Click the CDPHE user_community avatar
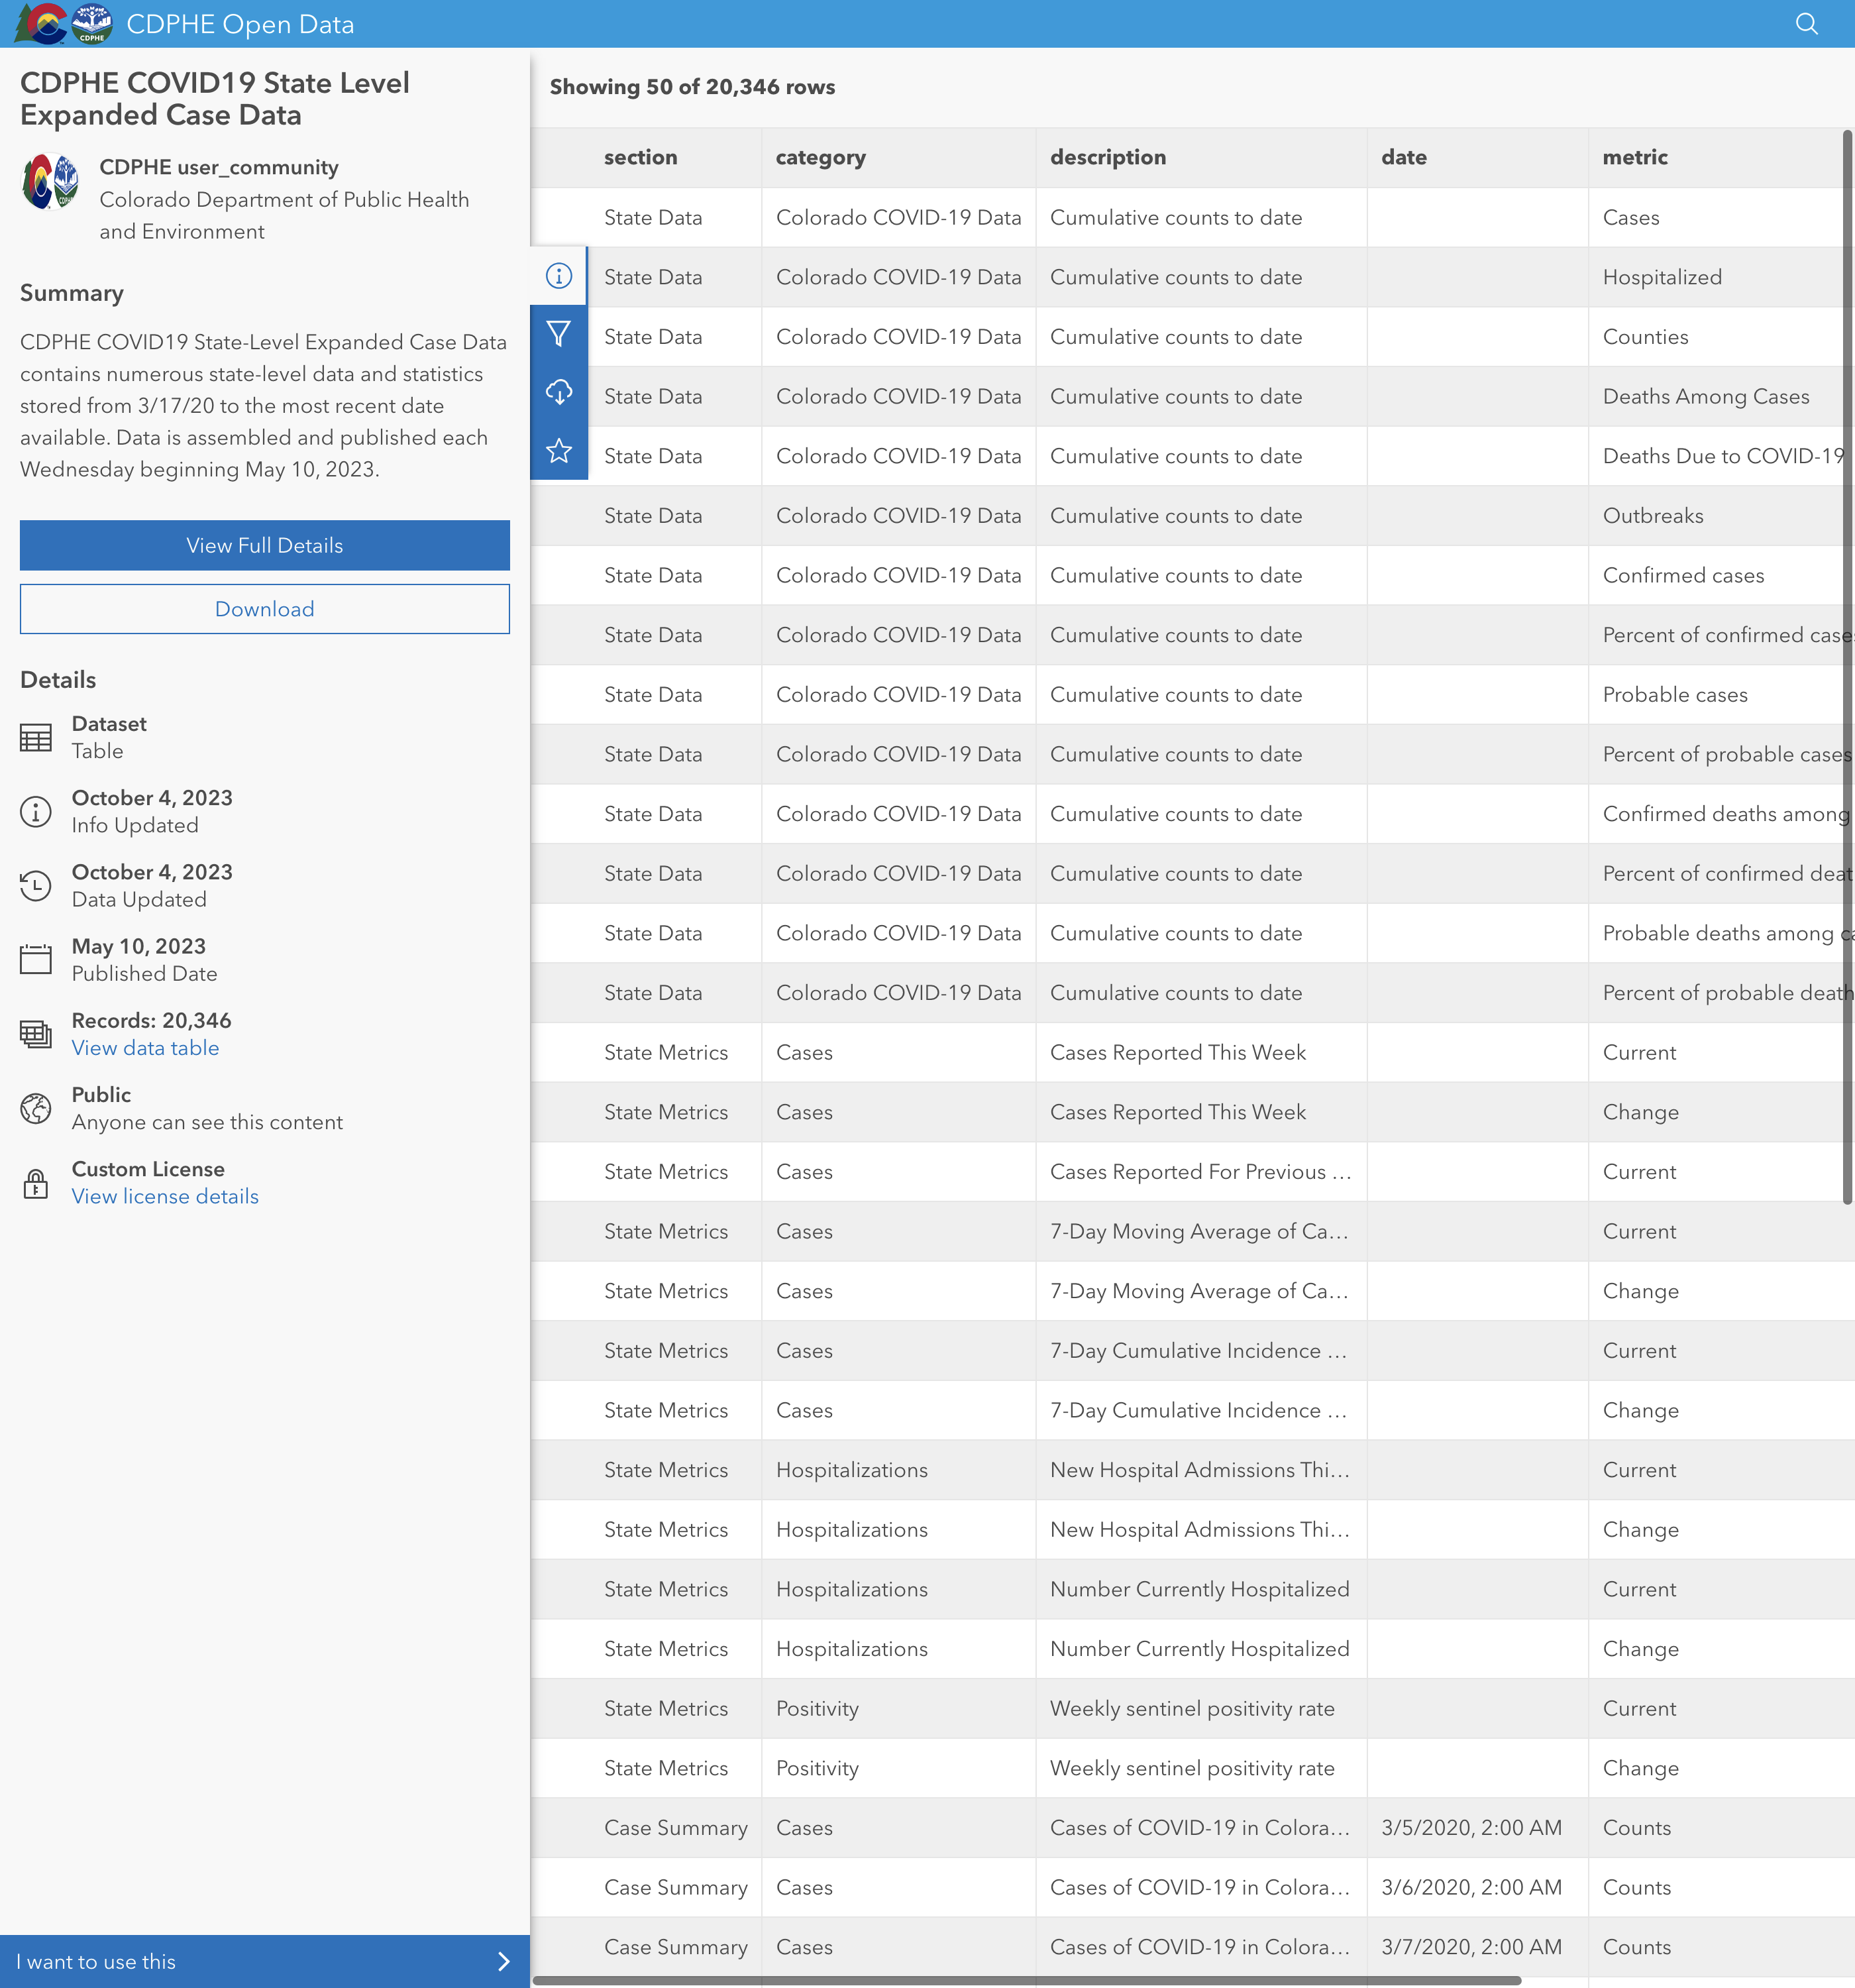This screenshot has height=1988, width=1855. (x=50, y=182)
